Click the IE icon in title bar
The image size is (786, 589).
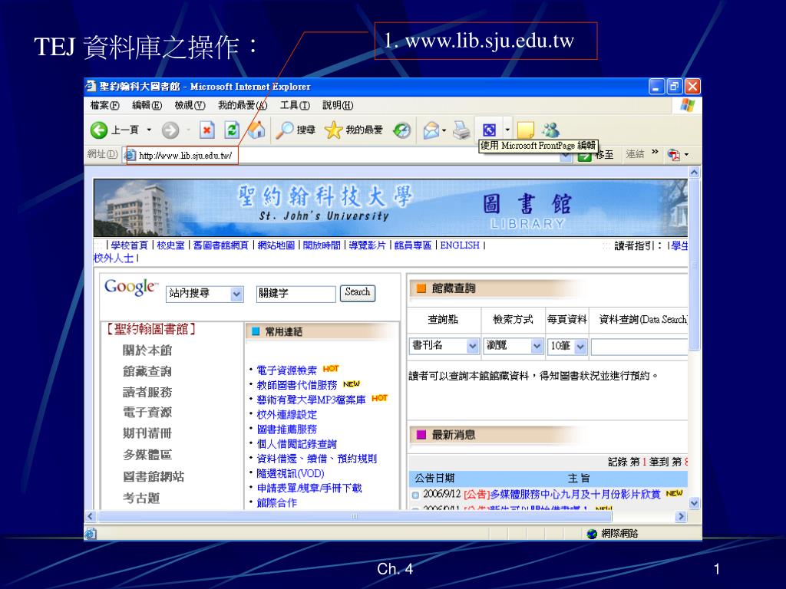[x=91, y=86]
